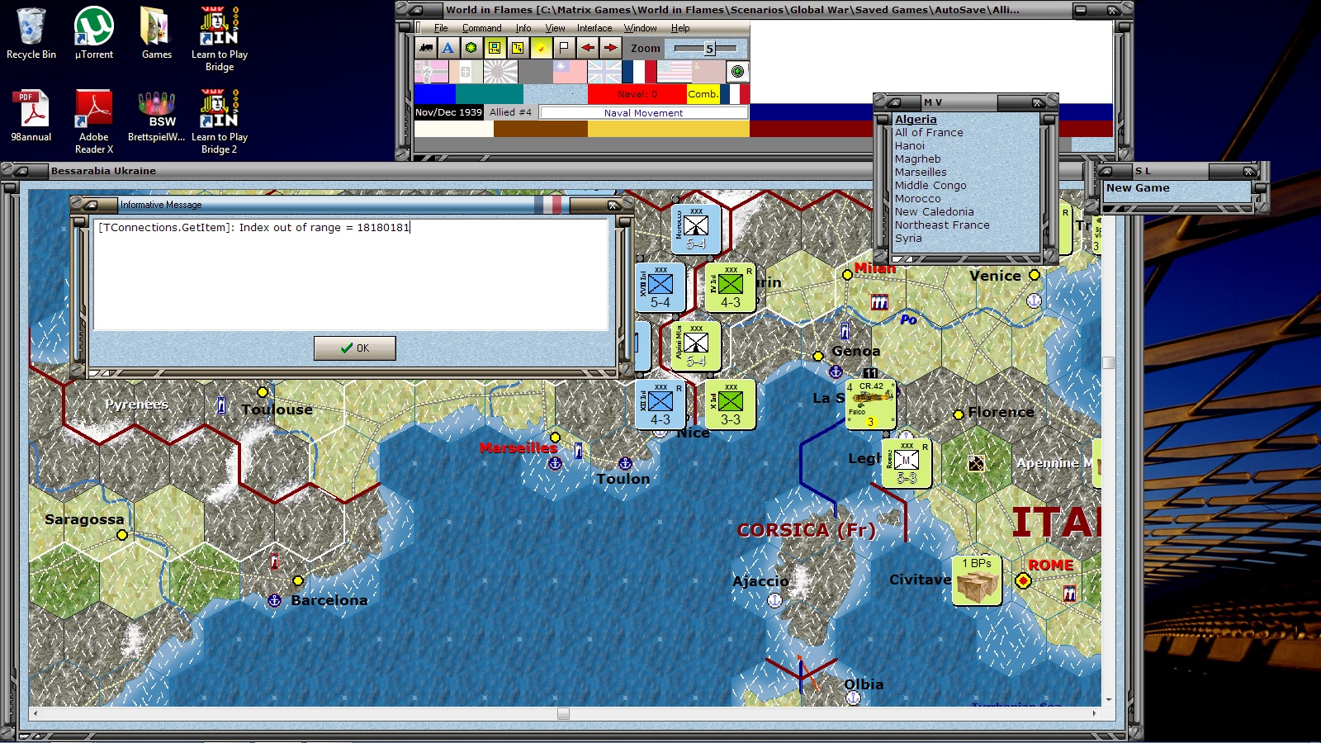The width and height of the screenshot is (1321, 743).
Task: Select Middle Congo in the M V list
Action: (930, 185)
